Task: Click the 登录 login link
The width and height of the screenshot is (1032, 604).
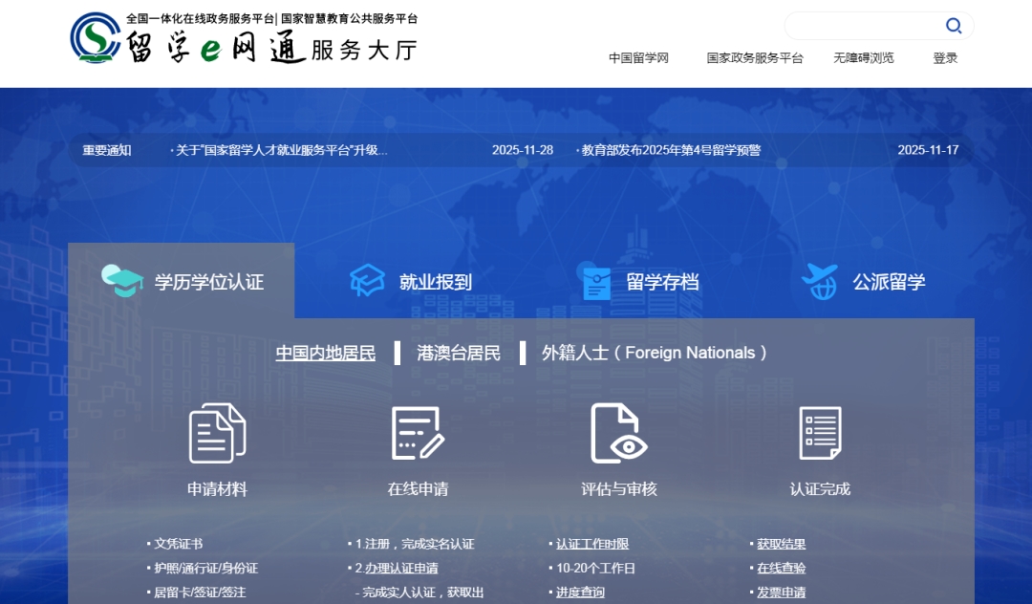Action: pos(945,58)
